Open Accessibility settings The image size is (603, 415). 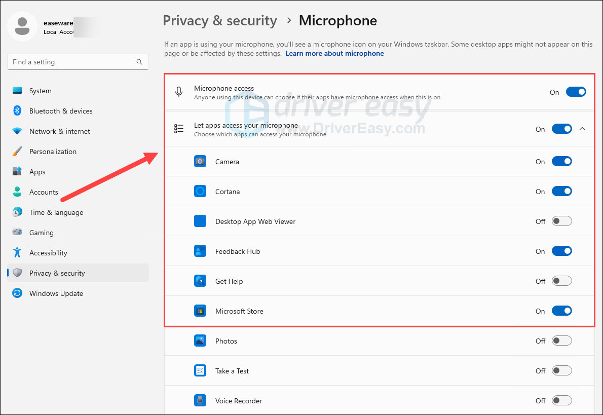(x=78, y=253)
